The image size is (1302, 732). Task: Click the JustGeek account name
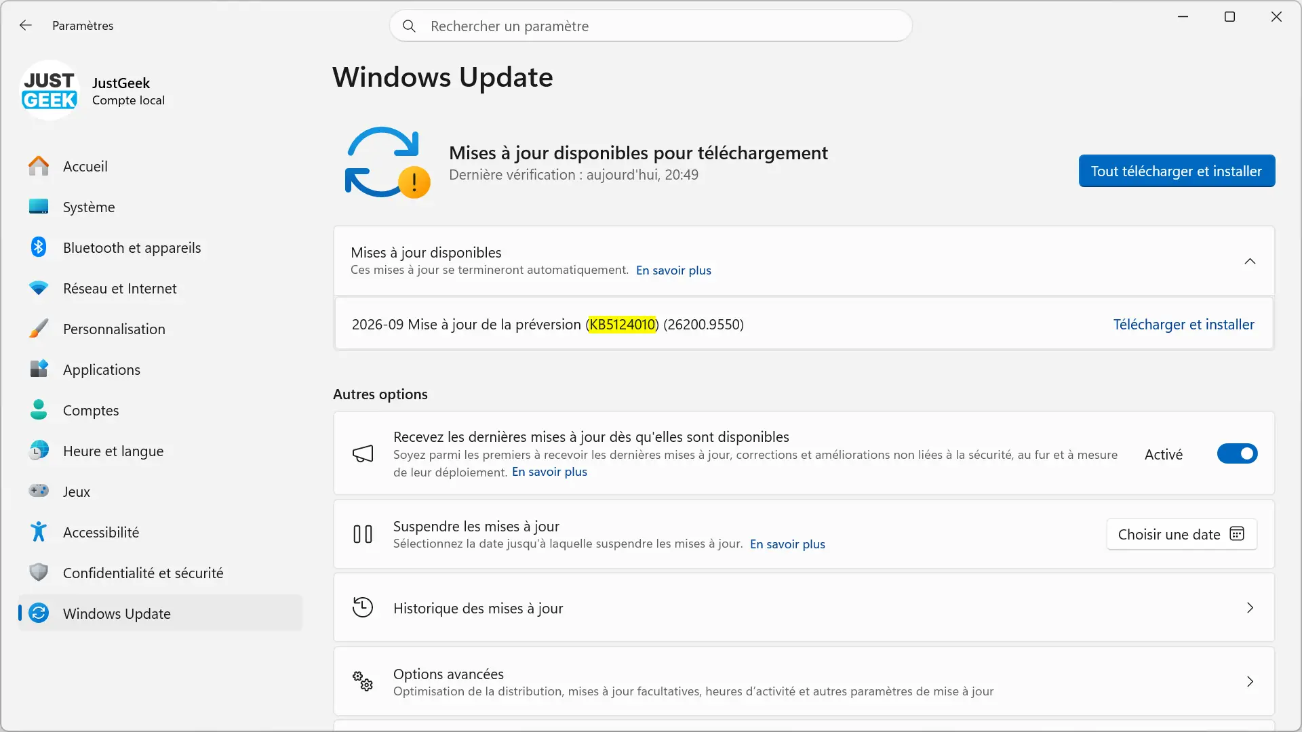(x=121, y=83)
